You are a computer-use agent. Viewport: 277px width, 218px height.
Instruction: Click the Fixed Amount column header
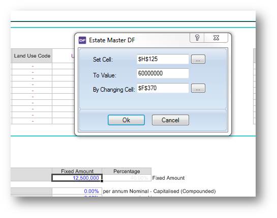[x=77, y=171]
